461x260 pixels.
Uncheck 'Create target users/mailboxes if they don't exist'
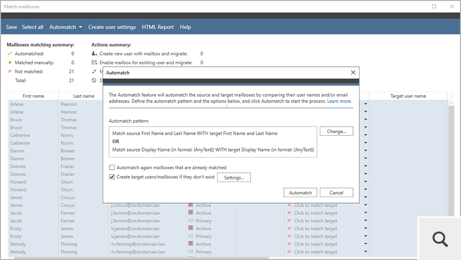pos(112,177)
